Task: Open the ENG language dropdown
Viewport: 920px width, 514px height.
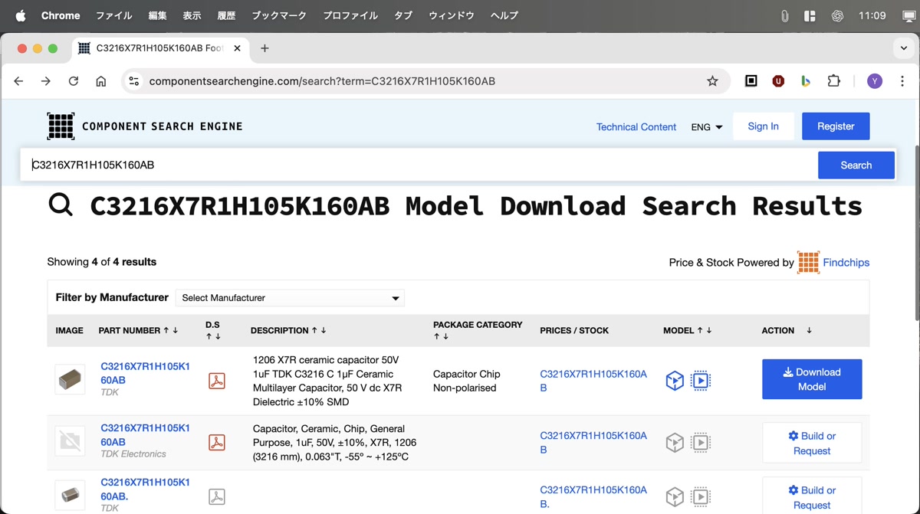Action: click(707, 127)
